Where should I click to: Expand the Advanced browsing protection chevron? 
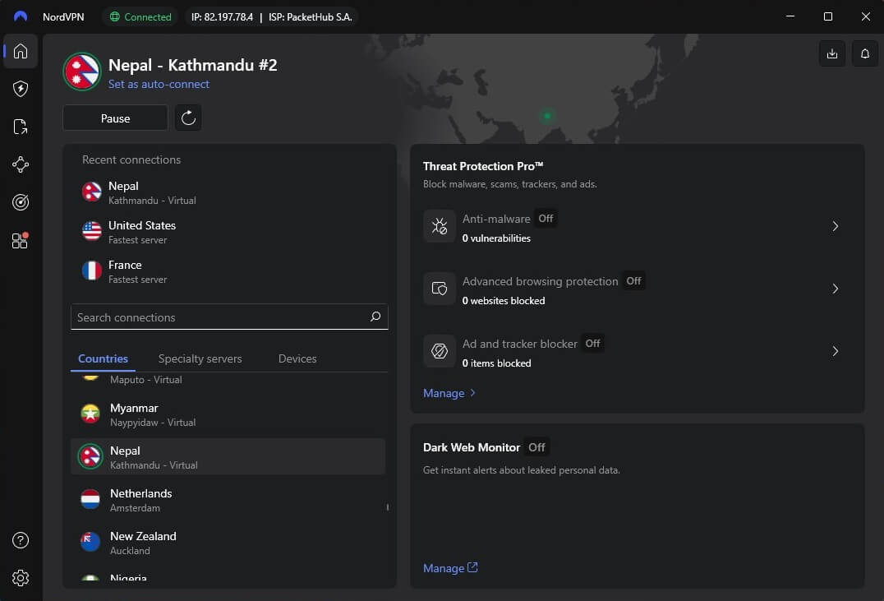click(x=835, y=289)
